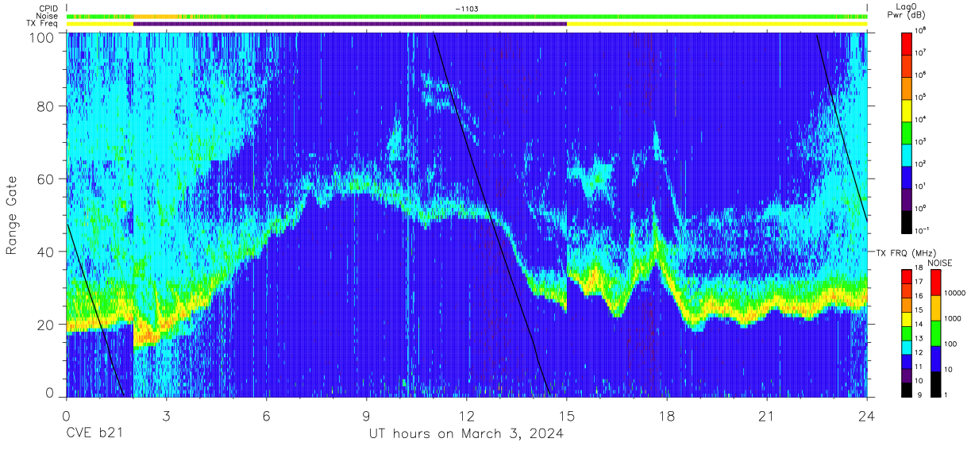Click the 24 tick label on the UT axis
Image resolution: width=975 pixels, height=450 pixels.
[867, 416]
